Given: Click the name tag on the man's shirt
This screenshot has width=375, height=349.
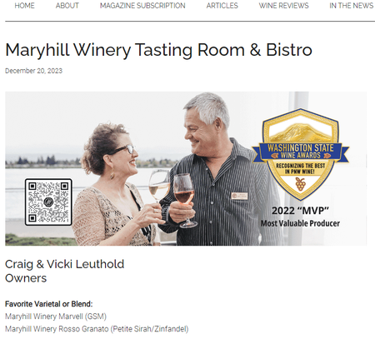Looking at the screenshot, I should tap(239, 196).
